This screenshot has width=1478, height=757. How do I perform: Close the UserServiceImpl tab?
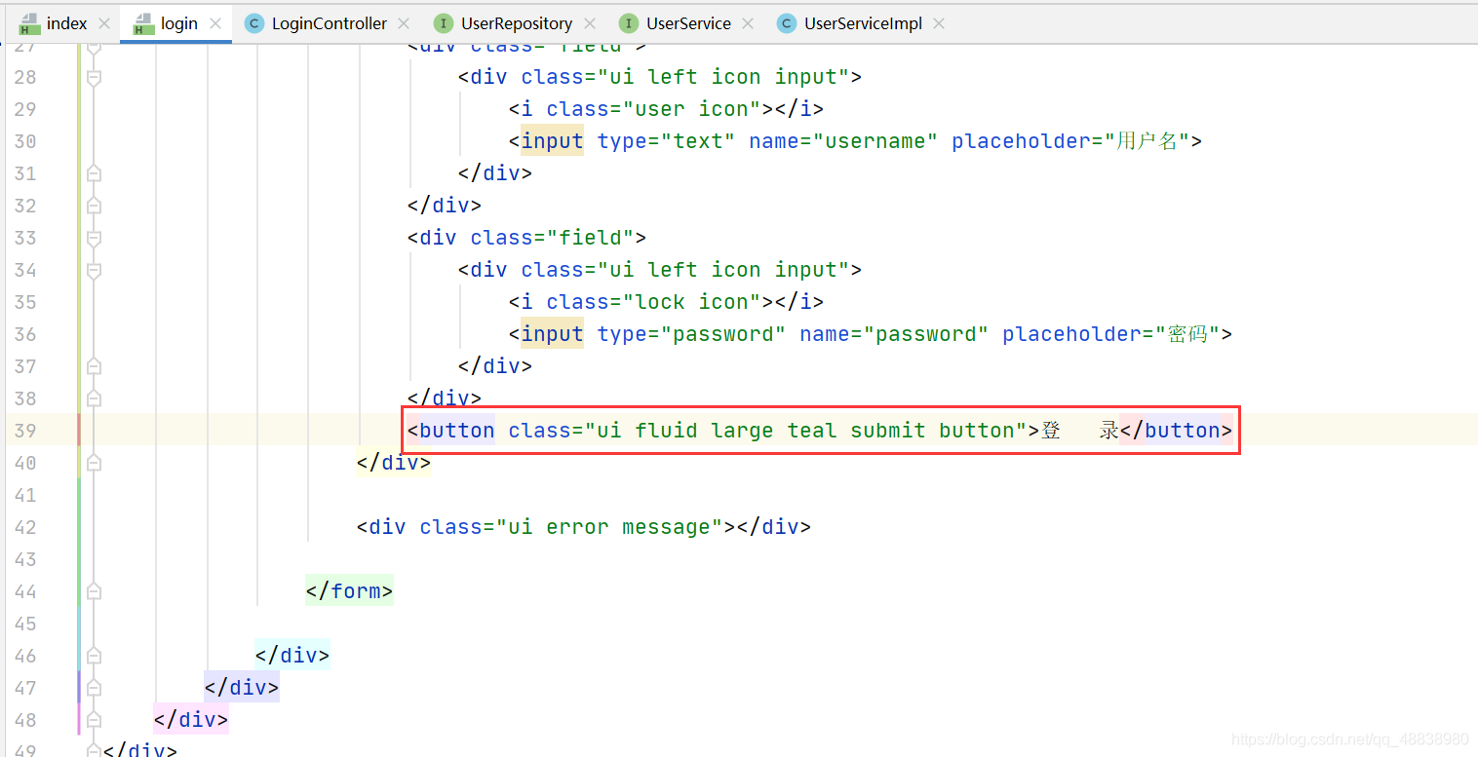click(x=939, y=23)
